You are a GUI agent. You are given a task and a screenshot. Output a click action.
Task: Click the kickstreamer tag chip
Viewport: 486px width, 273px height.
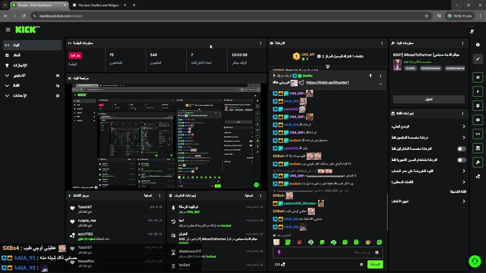pyautogui.click(x=431, y=68)
